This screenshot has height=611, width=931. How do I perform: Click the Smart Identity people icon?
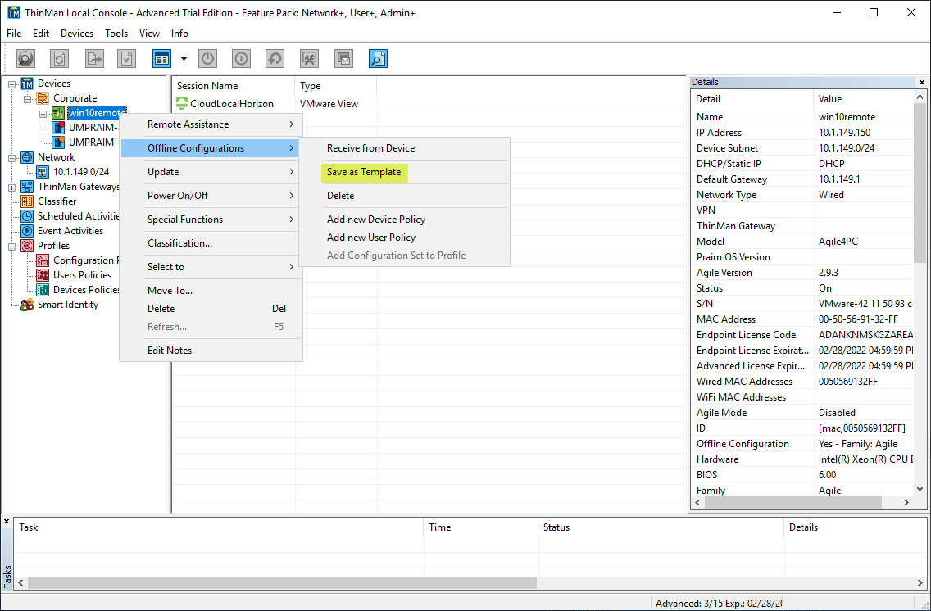[27, 305]
